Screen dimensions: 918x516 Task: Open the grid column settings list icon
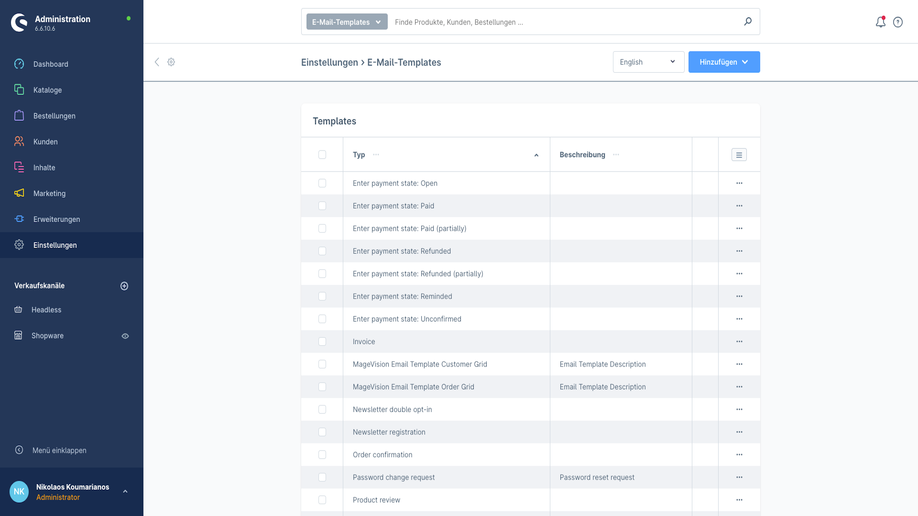[739, 155]
